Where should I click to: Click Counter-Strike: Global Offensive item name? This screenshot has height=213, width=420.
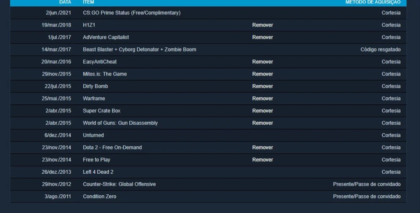119,184
